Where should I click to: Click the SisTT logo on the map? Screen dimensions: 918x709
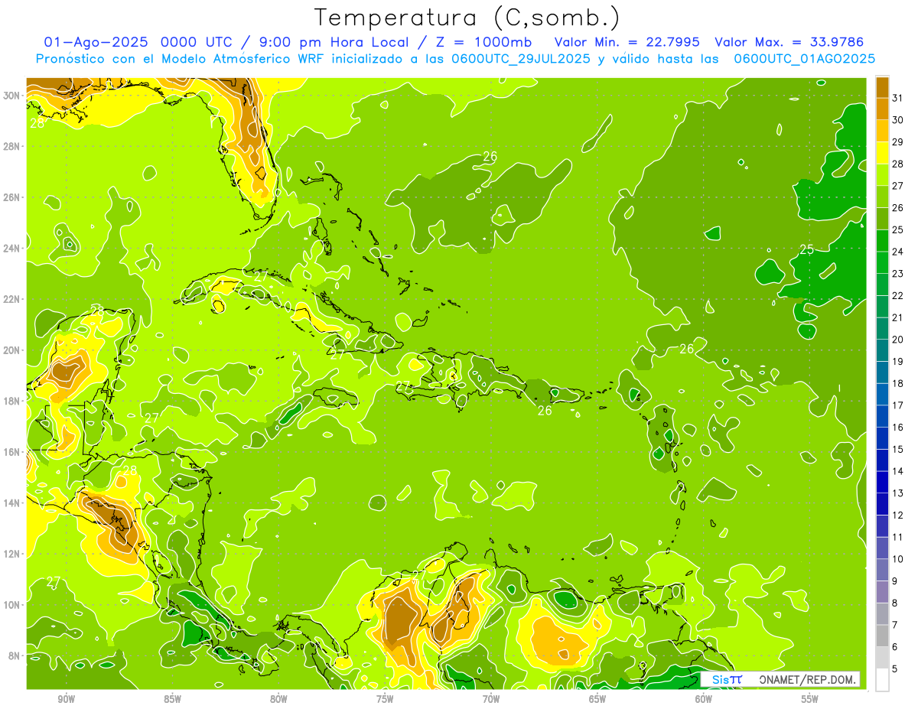click(727, 679)
